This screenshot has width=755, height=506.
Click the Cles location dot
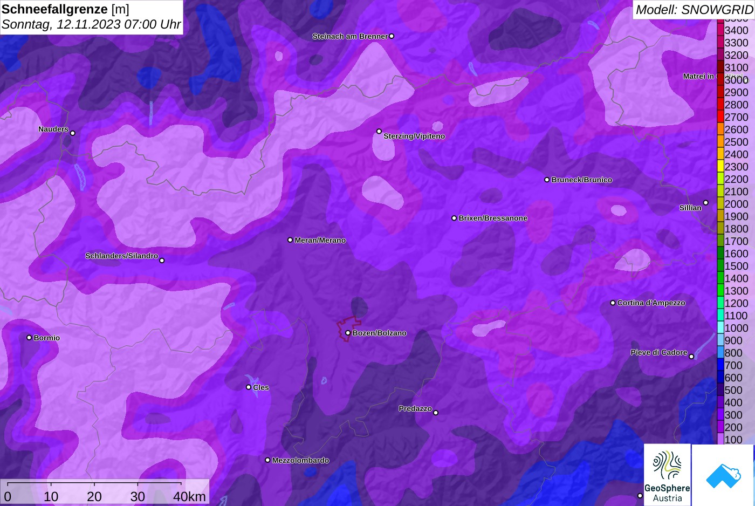pyautogui.click(x=249, y=387)
